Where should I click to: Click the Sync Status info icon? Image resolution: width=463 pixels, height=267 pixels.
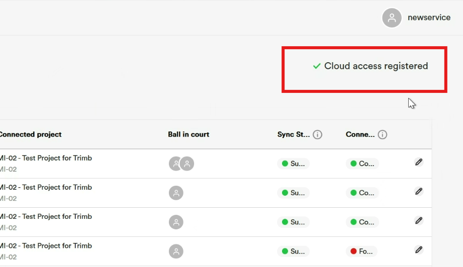[318, 135]
